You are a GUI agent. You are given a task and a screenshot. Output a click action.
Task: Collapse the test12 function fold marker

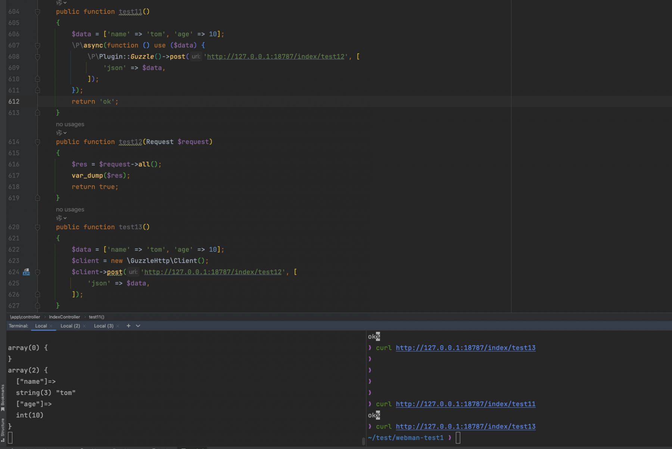pos(37,142)
